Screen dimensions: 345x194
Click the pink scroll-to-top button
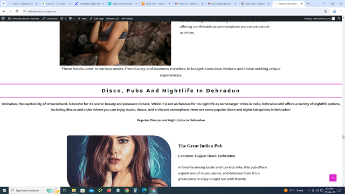click(333, 178)
